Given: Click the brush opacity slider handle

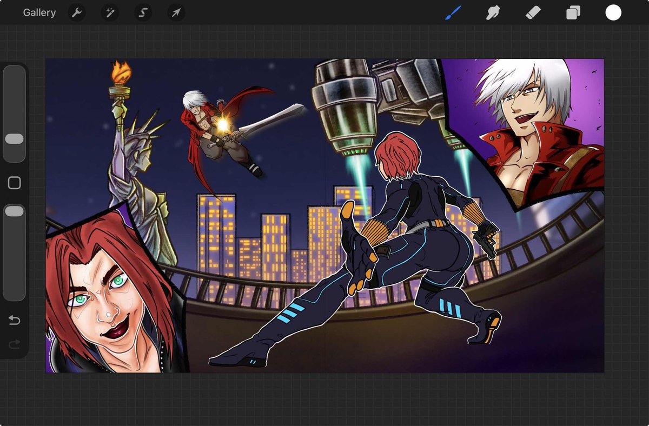Looking at the screenshot, I should click(x=14, y=211).
